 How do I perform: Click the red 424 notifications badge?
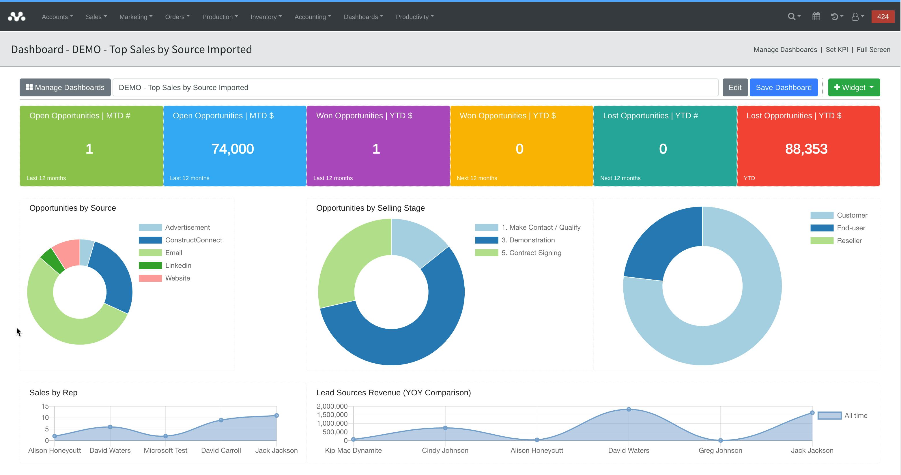pos(883,16)
